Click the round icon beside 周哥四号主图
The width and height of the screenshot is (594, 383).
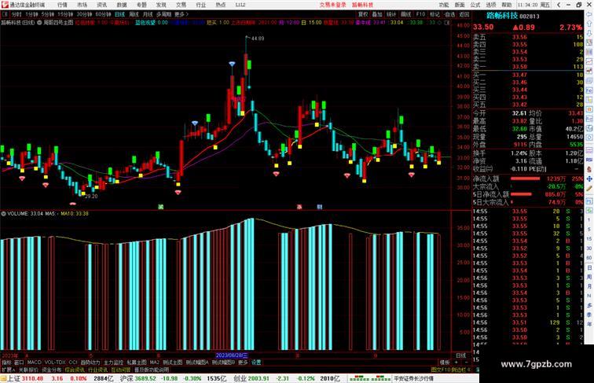39,23
